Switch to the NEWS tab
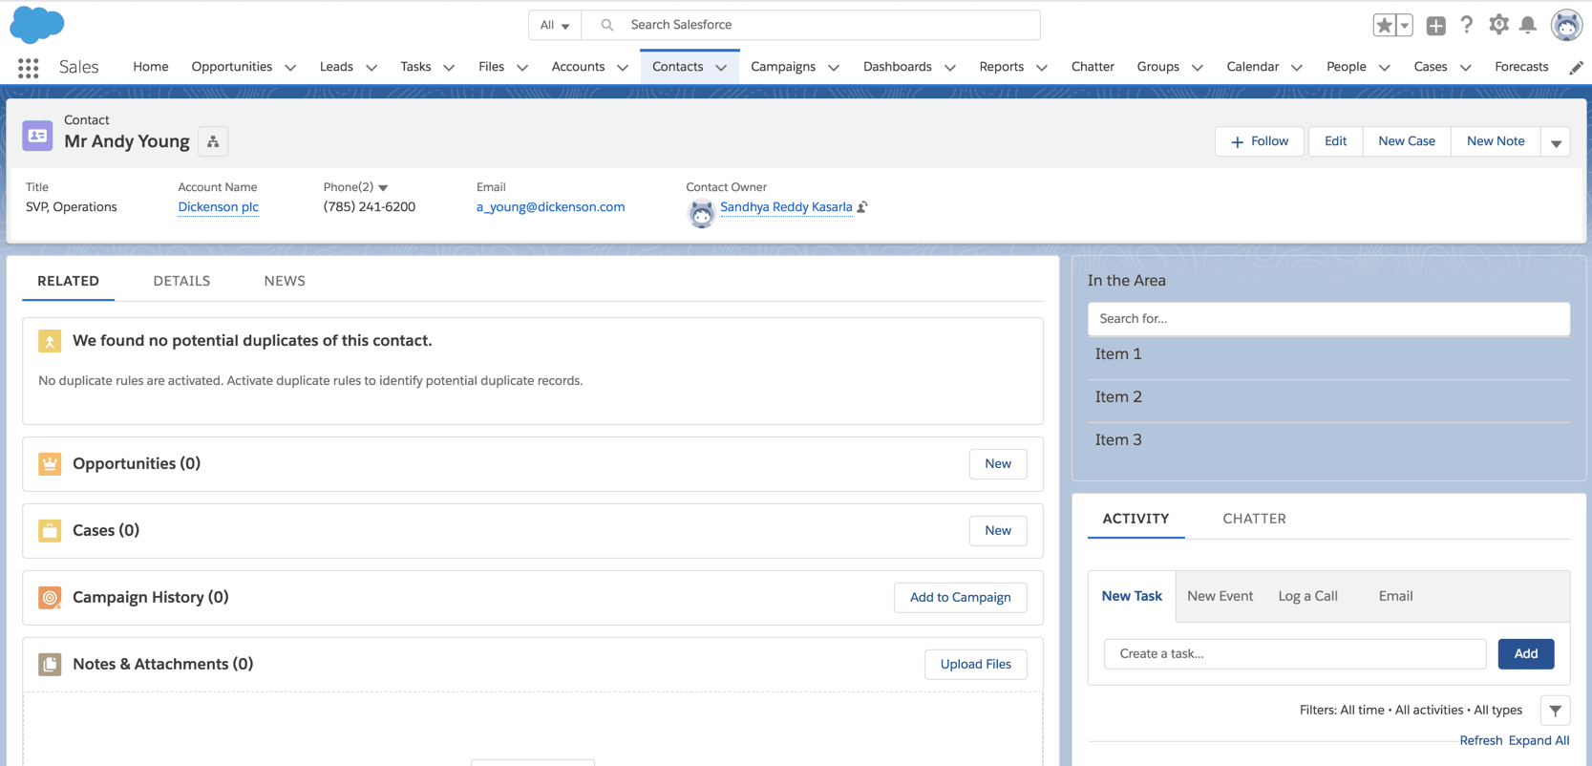Viewport: 1592px width, 766px height. pos(285,281)
